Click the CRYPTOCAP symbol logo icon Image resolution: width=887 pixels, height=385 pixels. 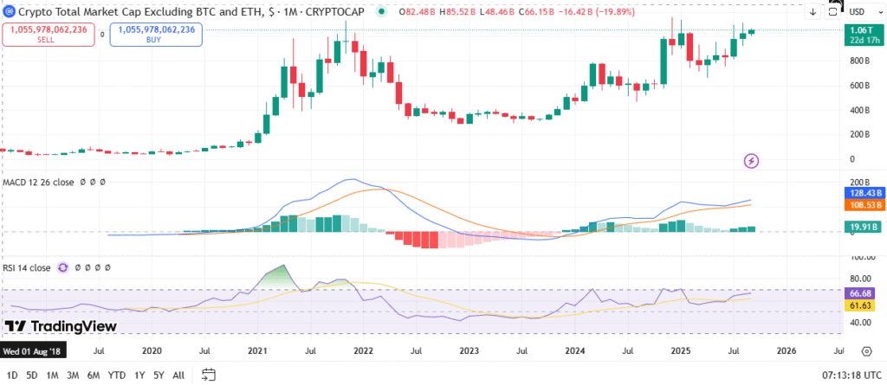pos(10,10)
